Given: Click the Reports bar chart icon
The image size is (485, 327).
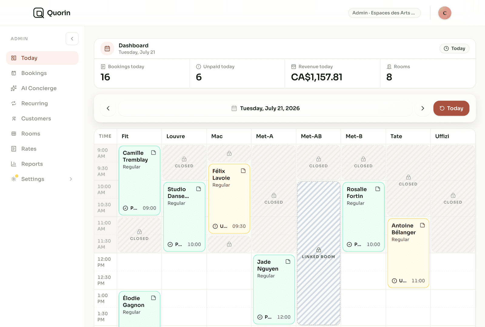Looking at the screenshot, I should pyautogui.click(x=14, y=164).
